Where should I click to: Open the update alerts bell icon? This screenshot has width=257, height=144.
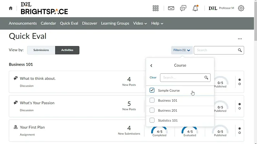point(195,8)
